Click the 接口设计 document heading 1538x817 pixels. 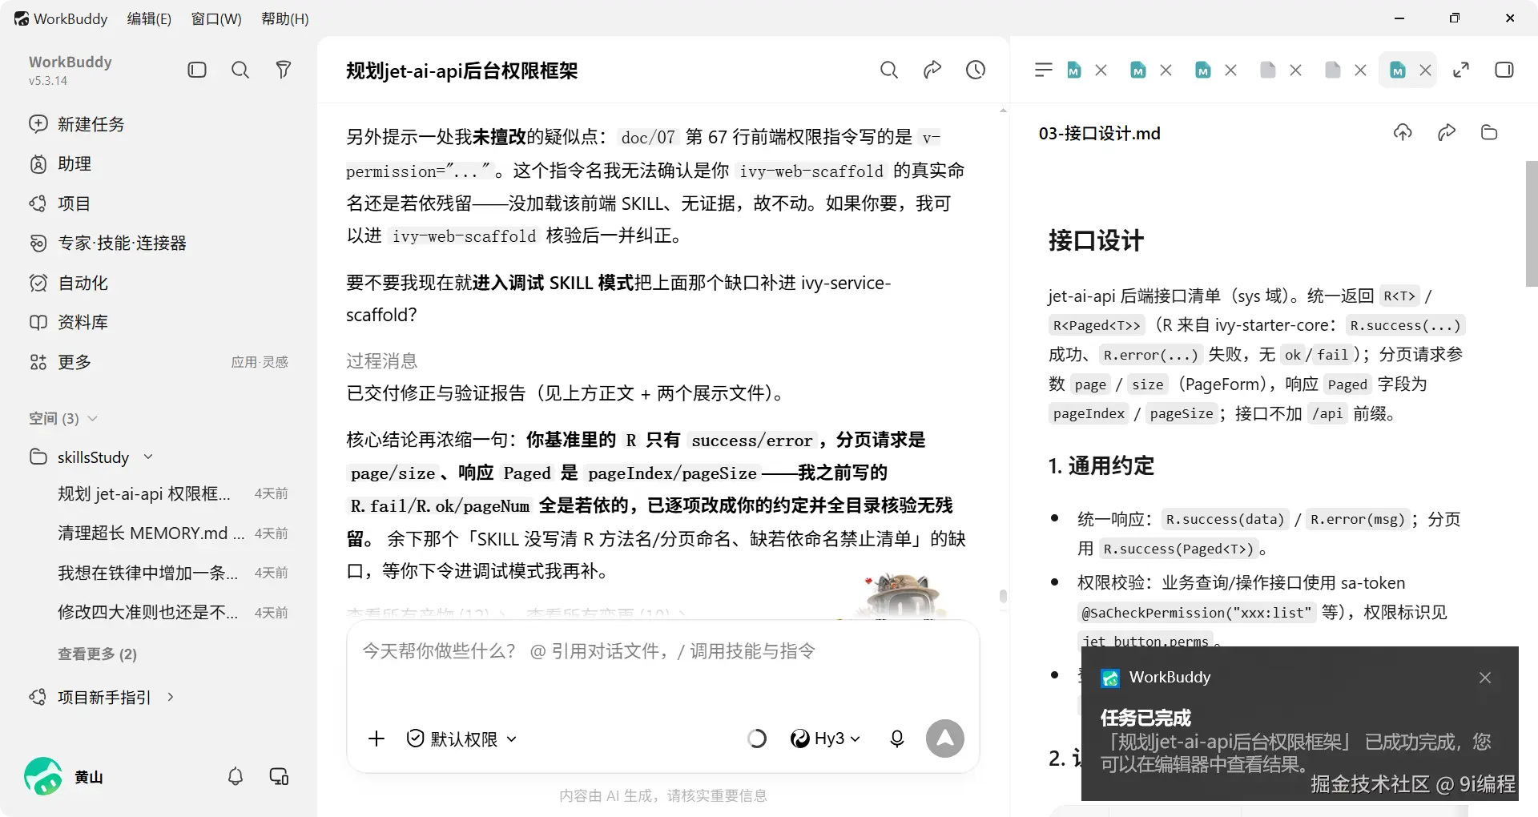point(1096,240)
